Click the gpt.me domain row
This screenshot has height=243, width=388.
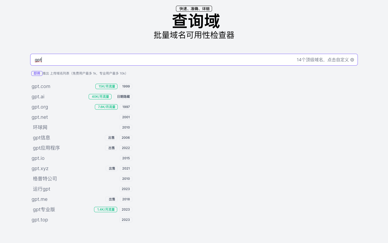click(39, 199)
